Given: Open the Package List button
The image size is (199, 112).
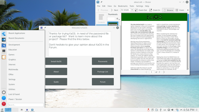Looking at the screenshot, I should 103,72.
